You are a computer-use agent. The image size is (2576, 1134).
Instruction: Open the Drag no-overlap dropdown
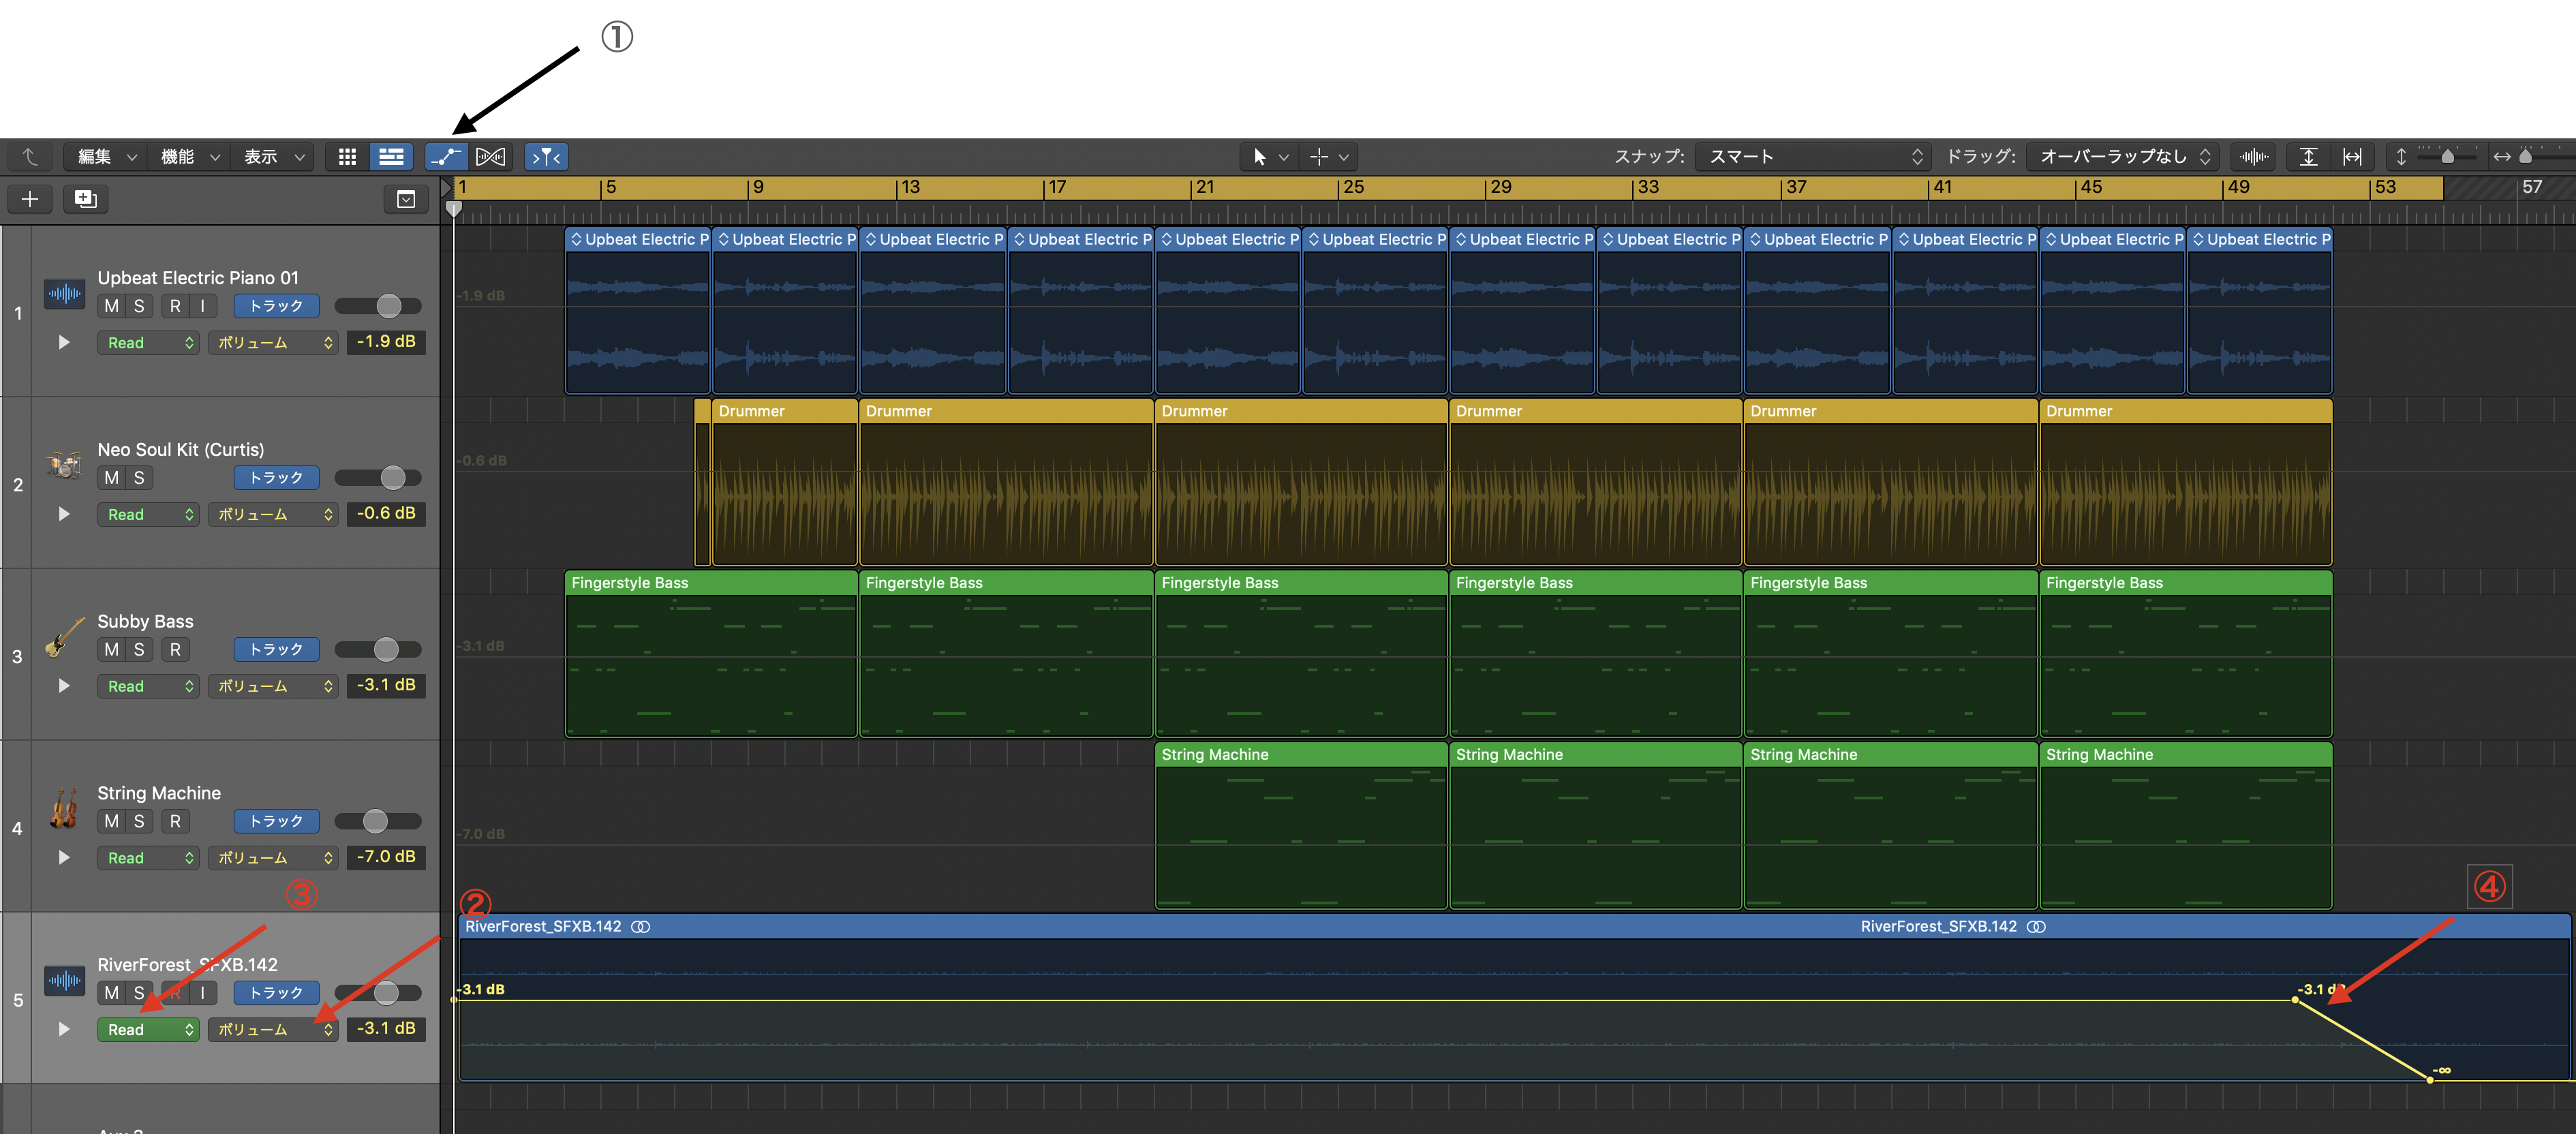click(x=2124, y=157)
